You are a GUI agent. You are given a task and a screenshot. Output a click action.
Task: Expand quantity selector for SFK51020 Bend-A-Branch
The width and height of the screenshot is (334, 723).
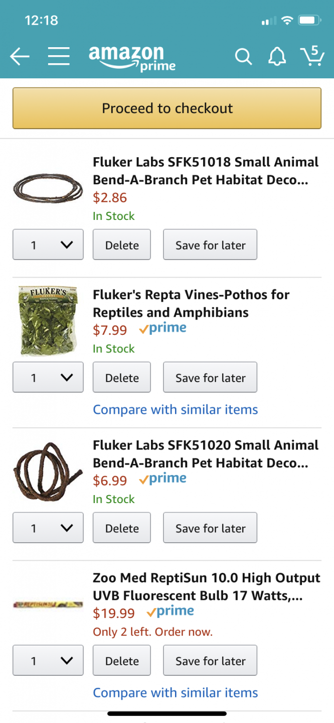48,528
